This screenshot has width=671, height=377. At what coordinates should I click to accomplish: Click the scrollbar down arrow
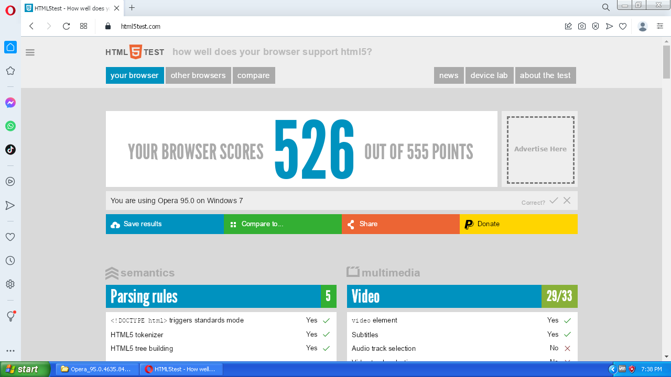[666, 357]
